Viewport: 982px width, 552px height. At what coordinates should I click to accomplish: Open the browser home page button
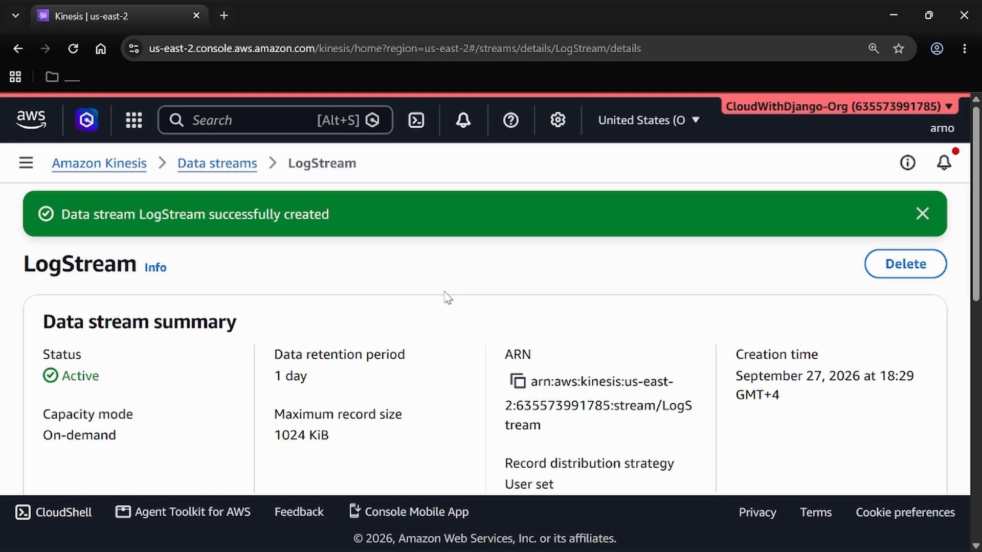[101, 49]
